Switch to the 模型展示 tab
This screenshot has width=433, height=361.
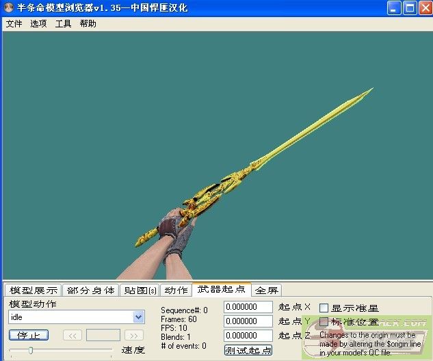(34, 291)
